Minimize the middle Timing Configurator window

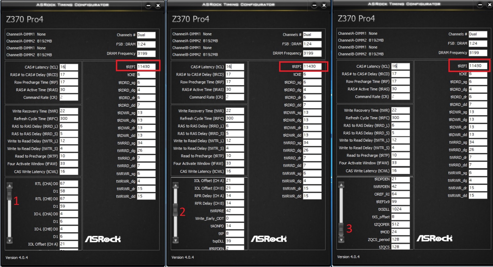click(314, 5)
